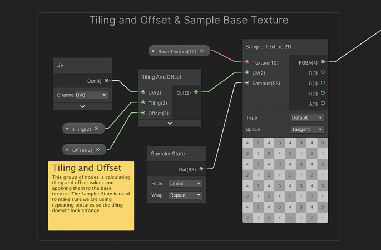This screenshot has width=381, height=250.
Task: Click the Sampler State Out(SS) port
Action: coord(201,169)
